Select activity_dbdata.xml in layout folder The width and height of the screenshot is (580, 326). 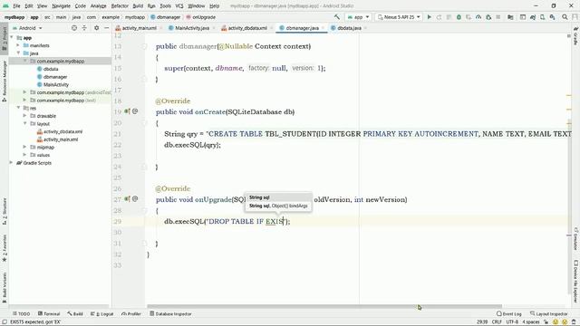(60, 131)
